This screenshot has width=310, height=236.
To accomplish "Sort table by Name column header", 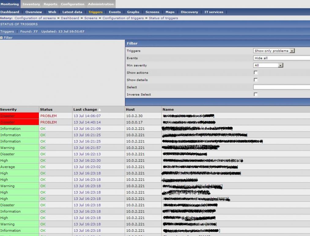I will click(168, 109).
